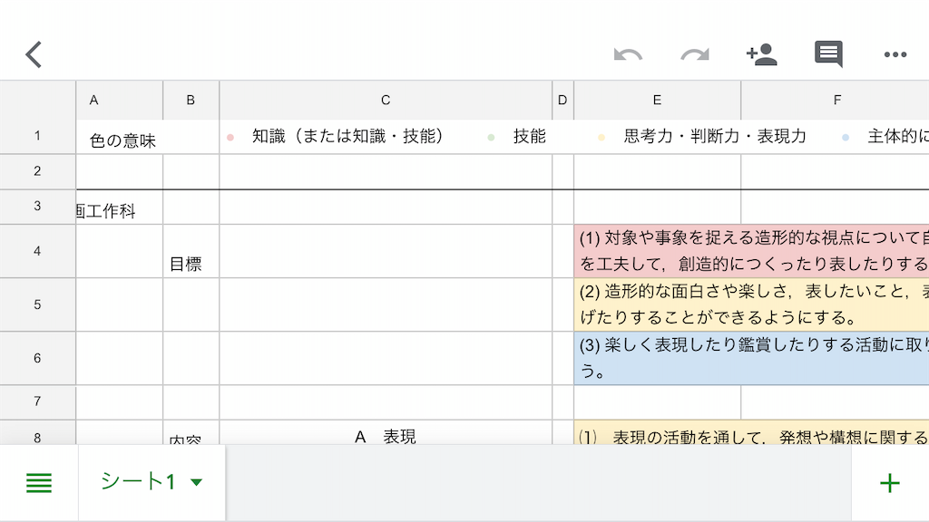929x522 pixels.
Task: Select row 6 header
Action: point(37,358)
